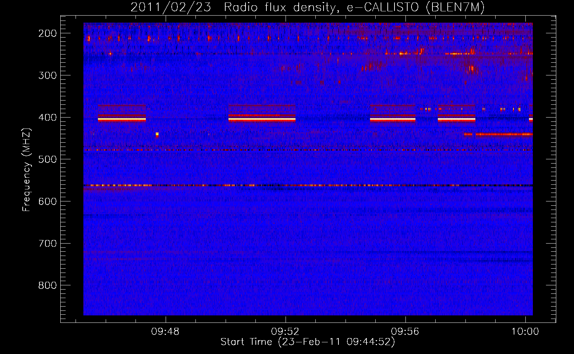This screenshot has height=354, width=574.
Task: Select the 600 frequency tick label
Action: point(48,201)
